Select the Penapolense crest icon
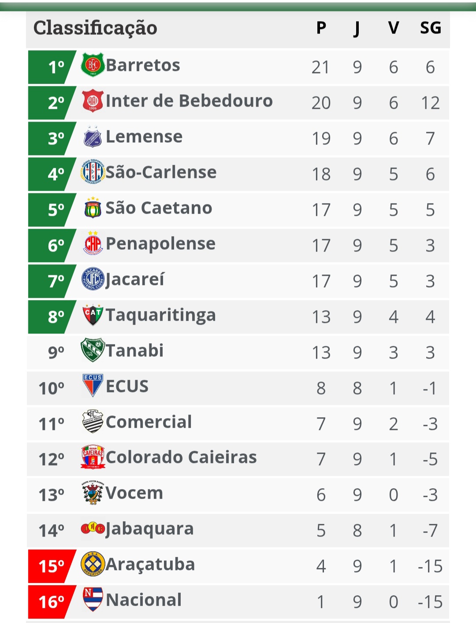The height and width of the screenshot is (623, 476). (93, 244)
